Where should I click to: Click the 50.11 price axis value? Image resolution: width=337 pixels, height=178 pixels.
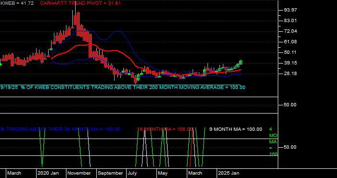click(x=291, y=52)
